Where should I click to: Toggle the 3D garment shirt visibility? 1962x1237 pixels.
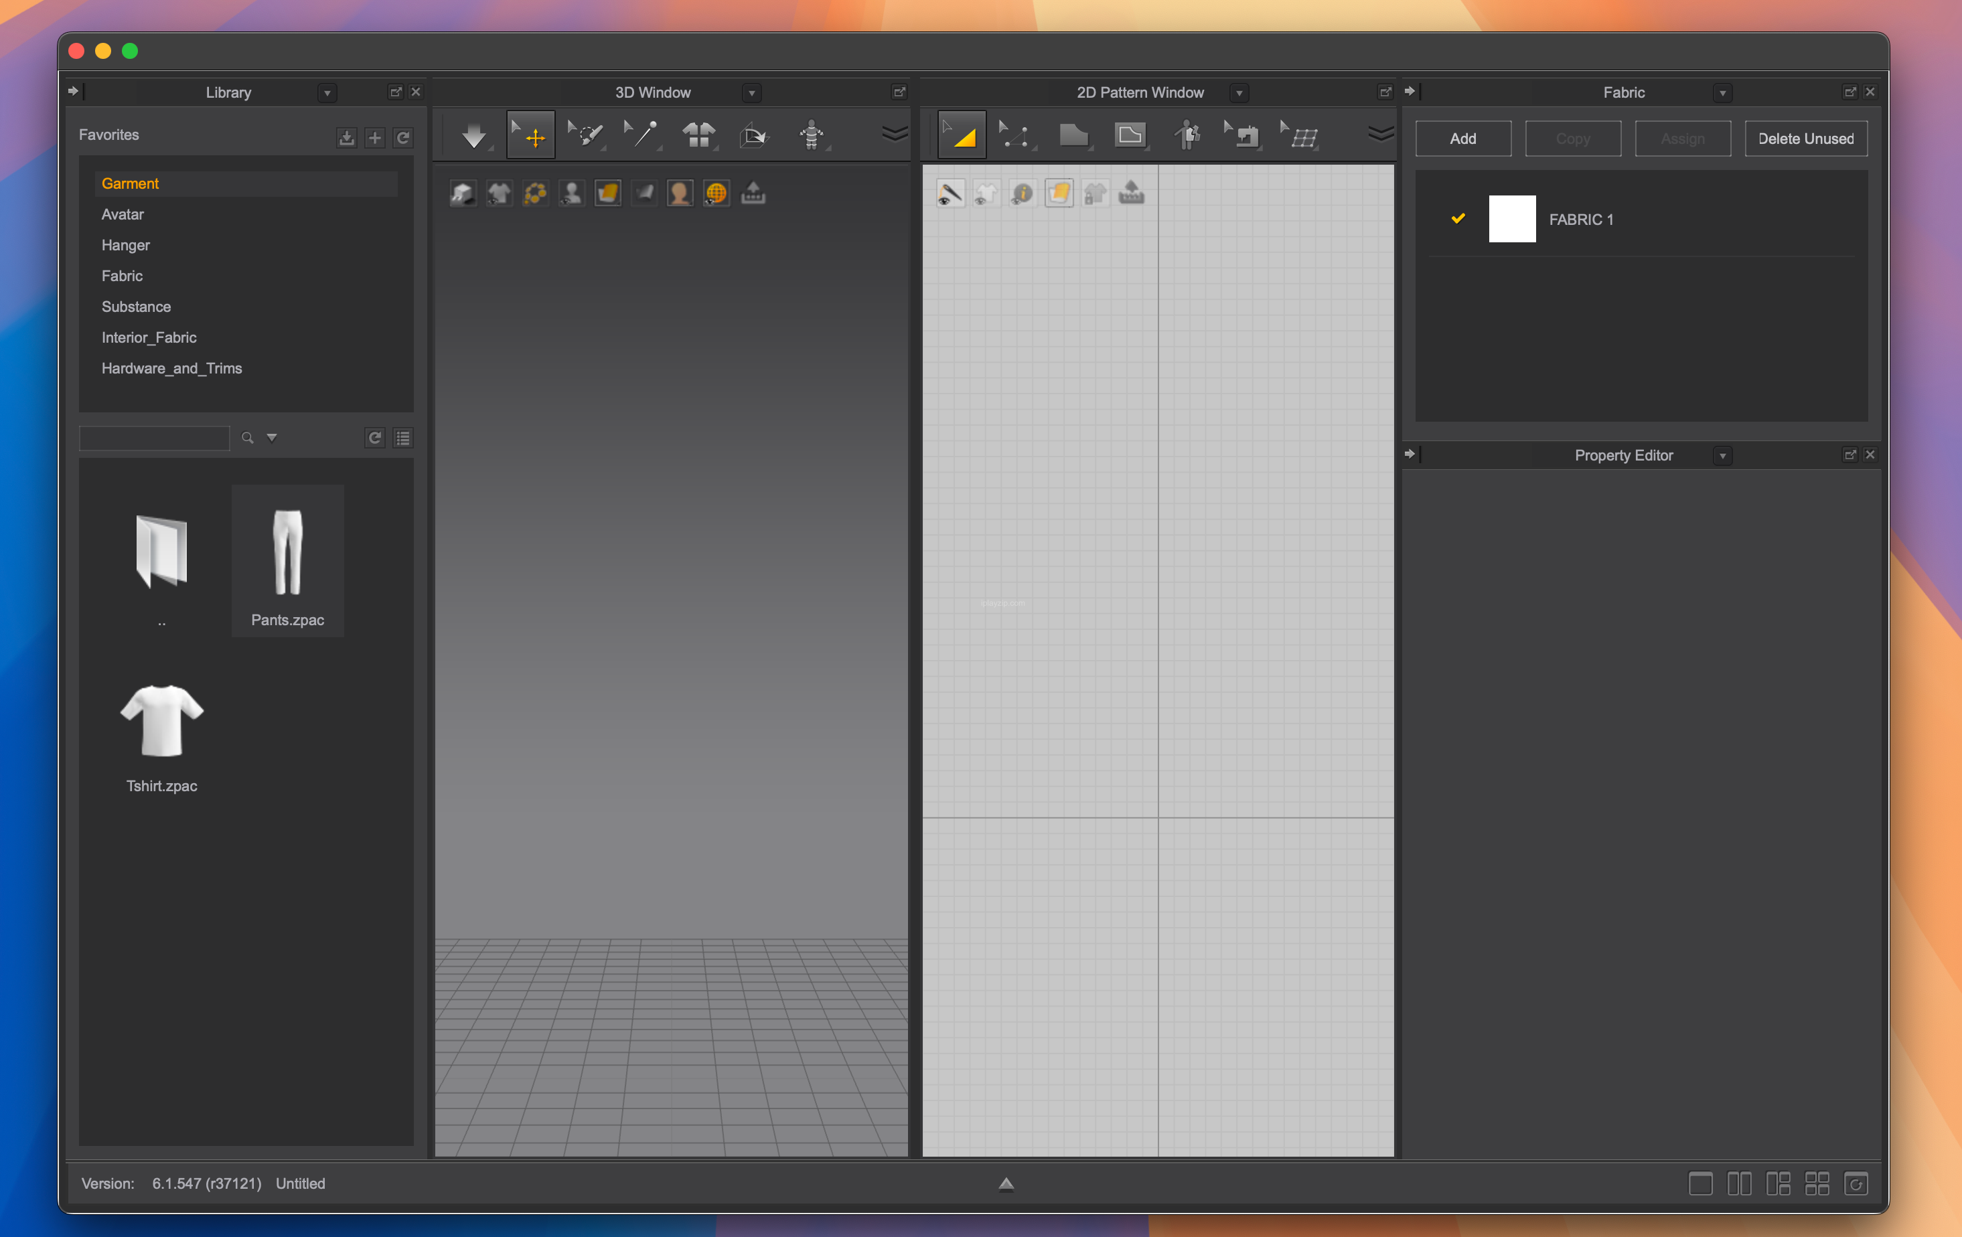(500, 193)
